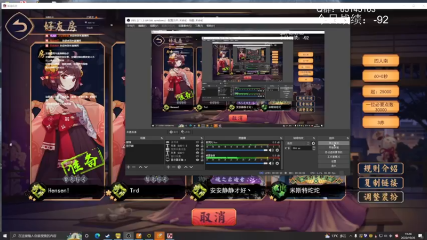Pop out the Scenes dock icon

click(x=162, y=138)
